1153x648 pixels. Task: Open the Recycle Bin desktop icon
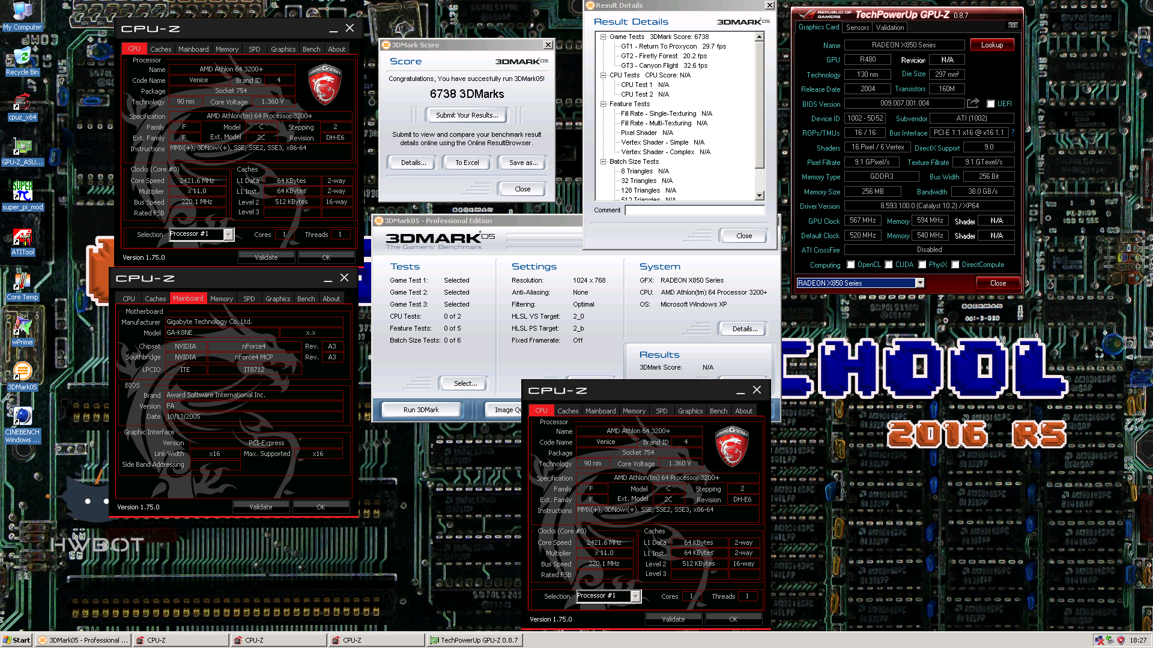[22, 61]
